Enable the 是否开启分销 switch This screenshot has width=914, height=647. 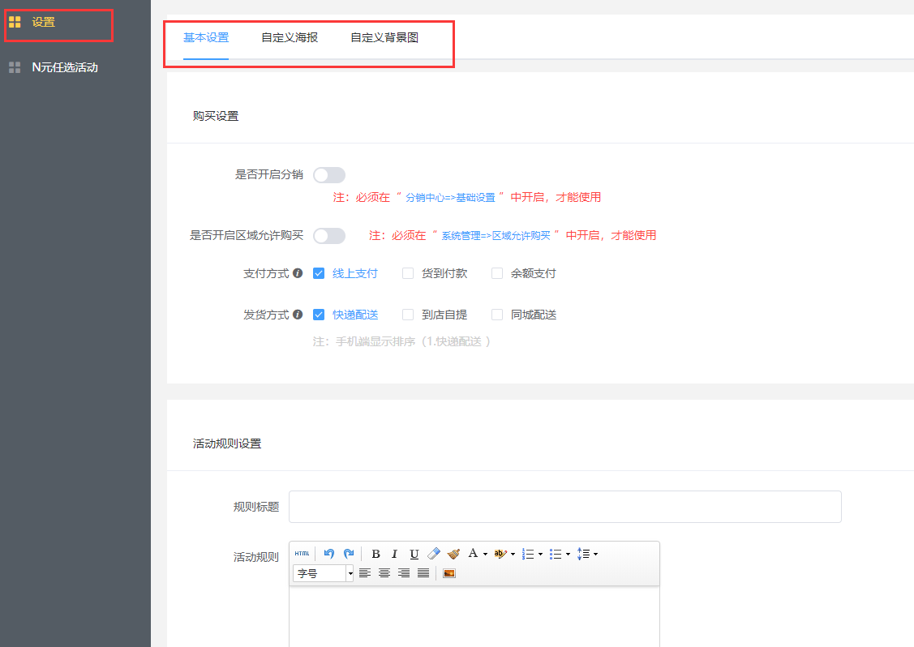329,175
